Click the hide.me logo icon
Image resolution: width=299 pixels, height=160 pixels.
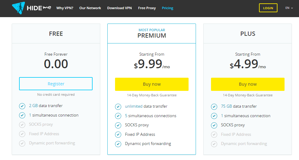pyautogui.click(x=19, y=8)
